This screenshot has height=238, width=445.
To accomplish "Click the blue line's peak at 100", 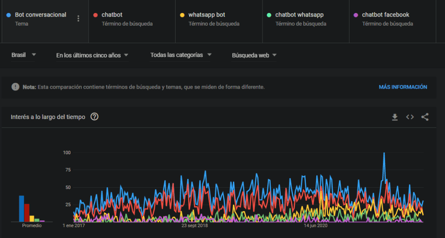I will pyautogui.click(x=384, y=153).
